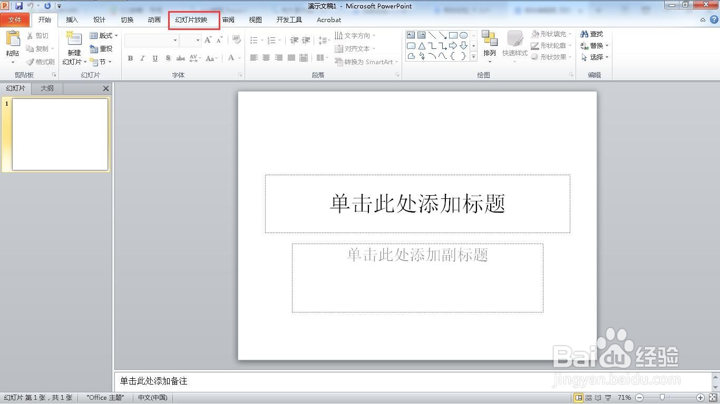Click the Cut (剪切) scissors icon
This screenshot has height=404, width=720.
pyautogui.click(x=30, y=36)
